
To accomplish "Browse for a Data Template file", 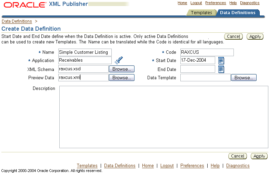I will coord(244,78).
